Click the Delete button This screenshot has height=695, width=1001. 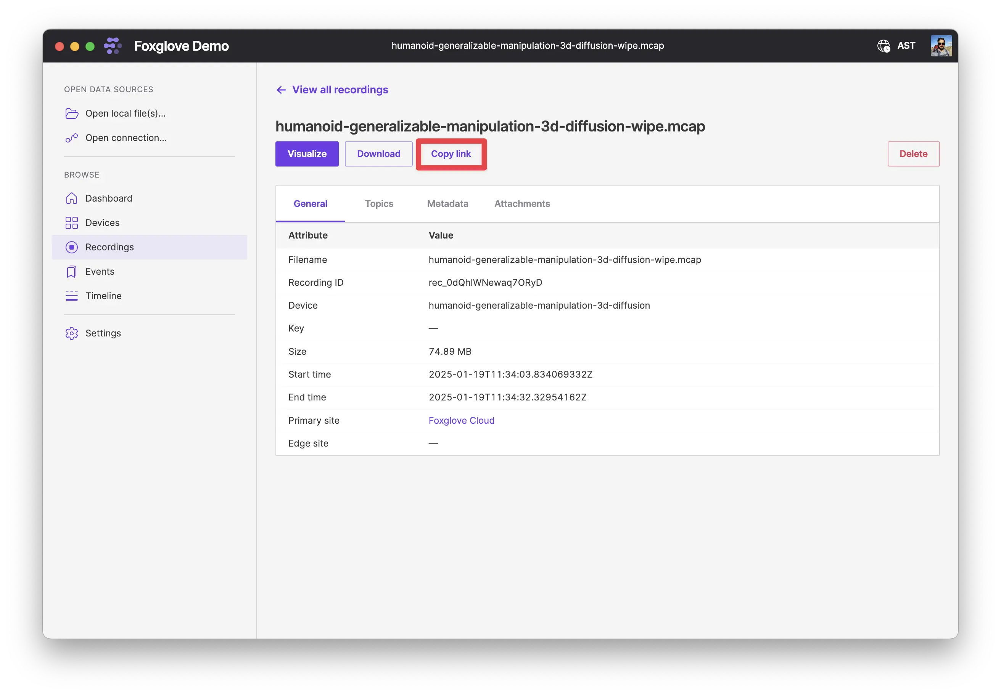[913, 153]
